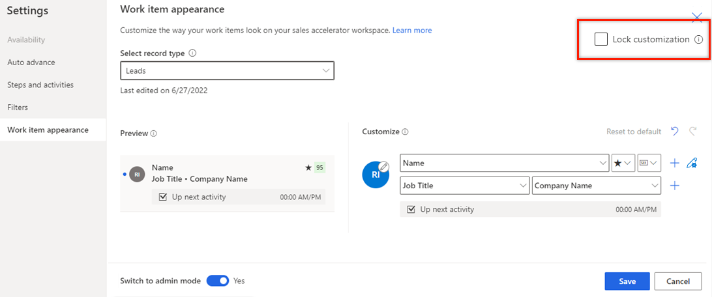712x297 pixels.
Task: Click the Last edited on 6/27/2022 text
Action: (164, 91)
